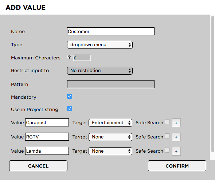Open the Maximum Characters help question mark
This screenshot has height=180, width=215.
pyautogui.click(x=69, y=57)
